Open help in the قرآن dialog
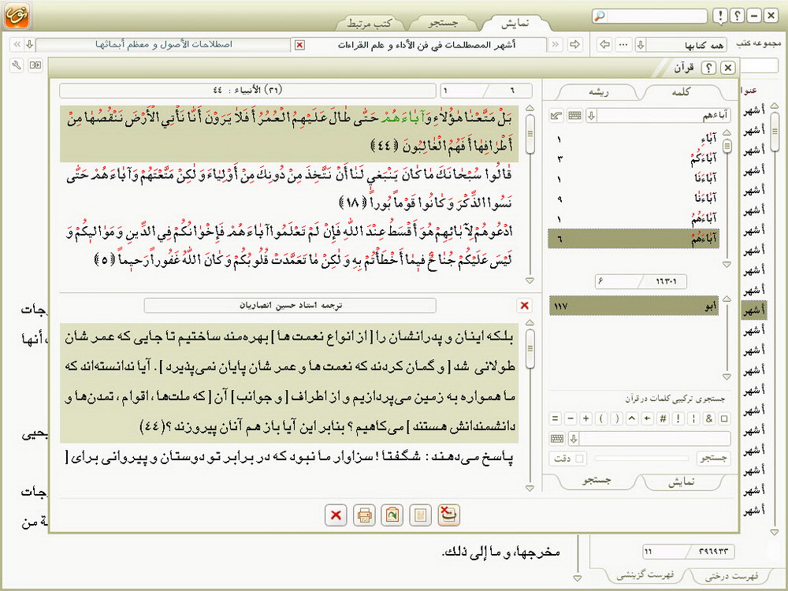This screenshot has width=788, height=591. pyautogui.click(x=708, y=68)
